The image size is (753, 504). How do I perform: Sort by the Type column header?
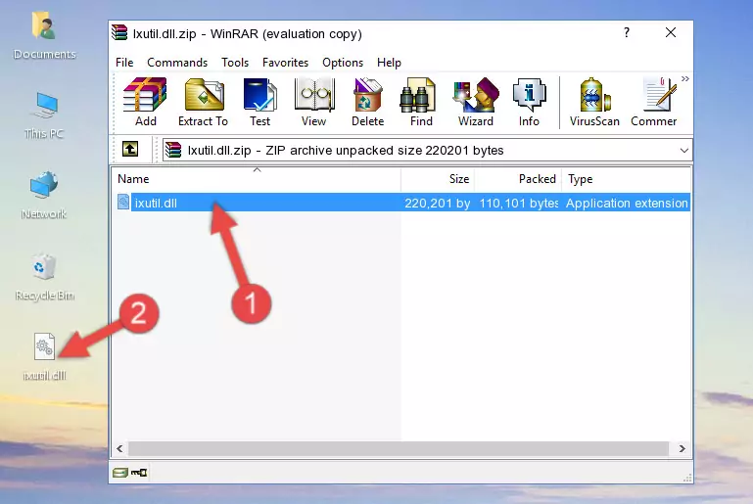coord(627,179)
